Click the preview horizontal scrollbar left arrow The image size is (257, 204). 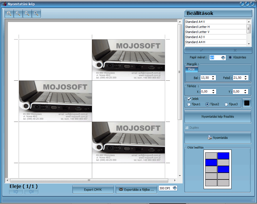[7, 180]
